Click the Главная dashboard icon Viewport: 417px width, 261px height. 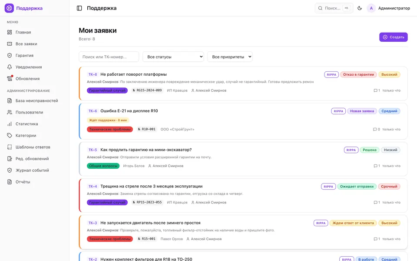point(10,32)
